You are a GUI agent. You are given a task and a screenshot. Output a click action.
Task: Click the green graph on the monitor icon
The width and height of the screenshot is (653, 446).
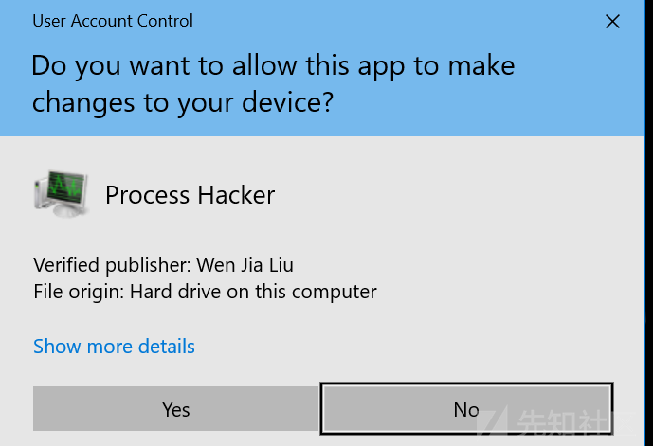tap(64, 187)
